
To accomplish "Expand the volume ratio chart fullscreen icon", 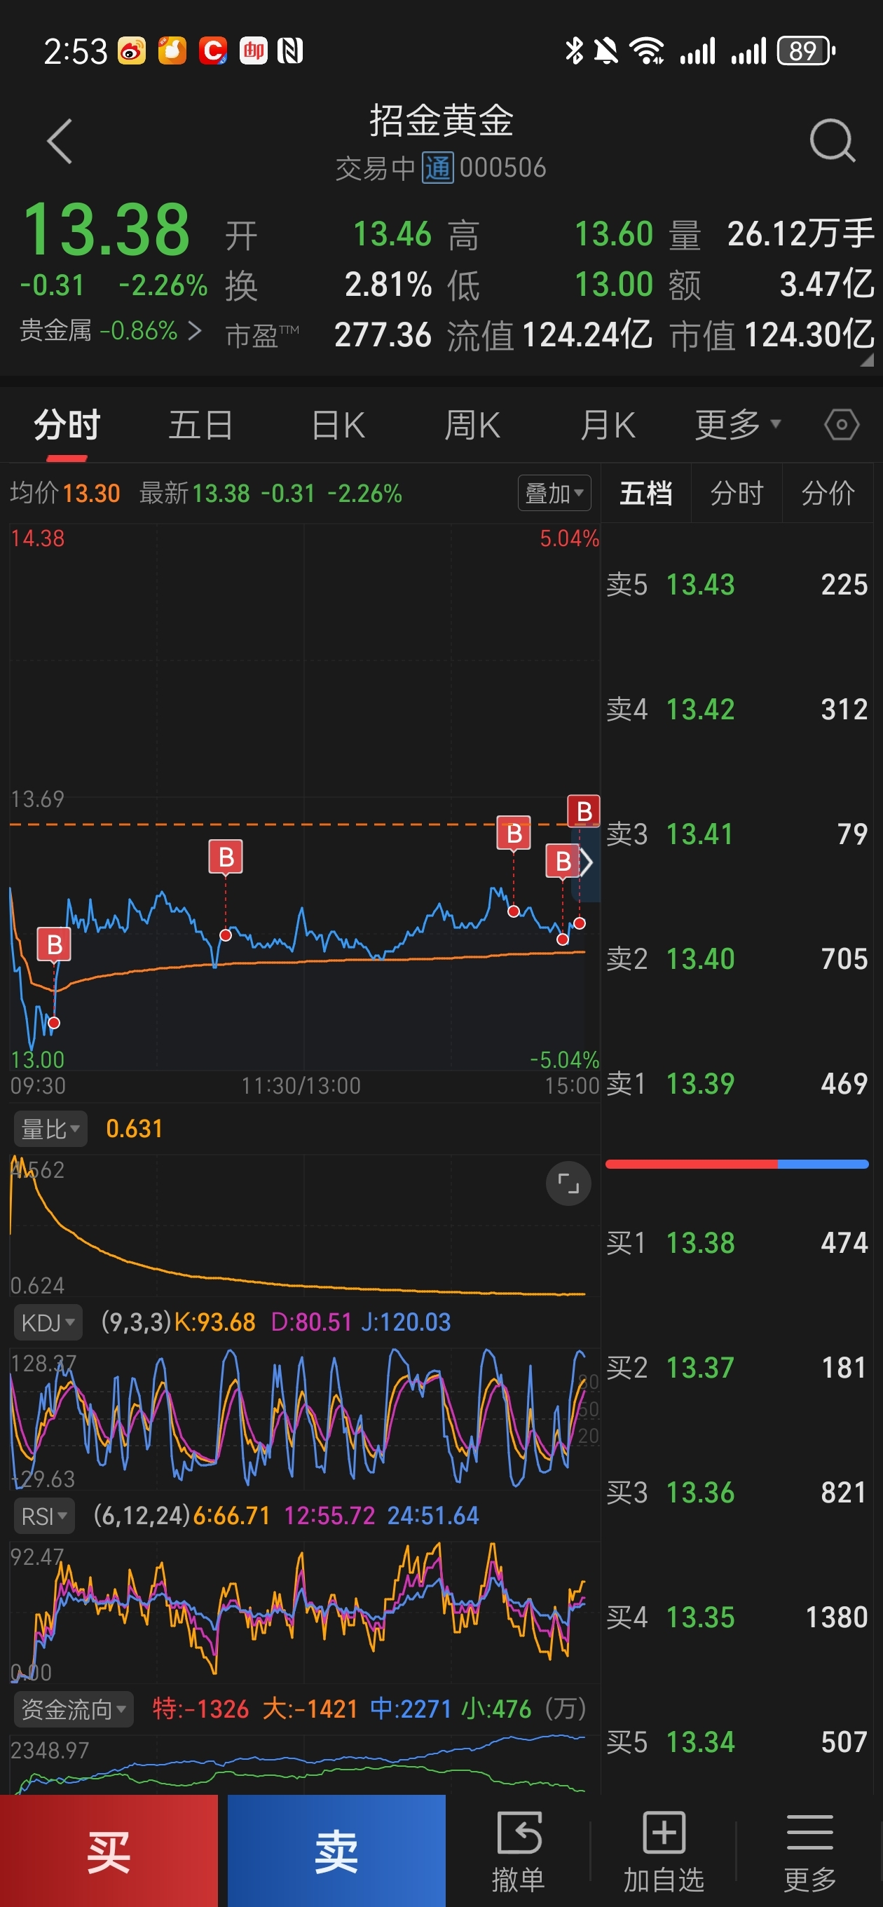I will [x=568, y=1183].
